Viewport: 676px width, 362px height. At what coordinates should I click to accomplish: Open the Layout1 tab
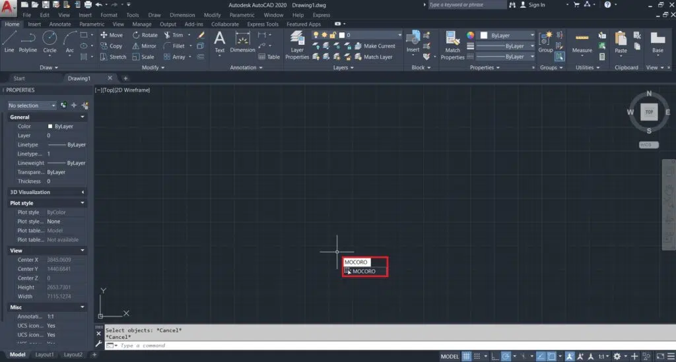pyautogui.click(x=44, y=355)
